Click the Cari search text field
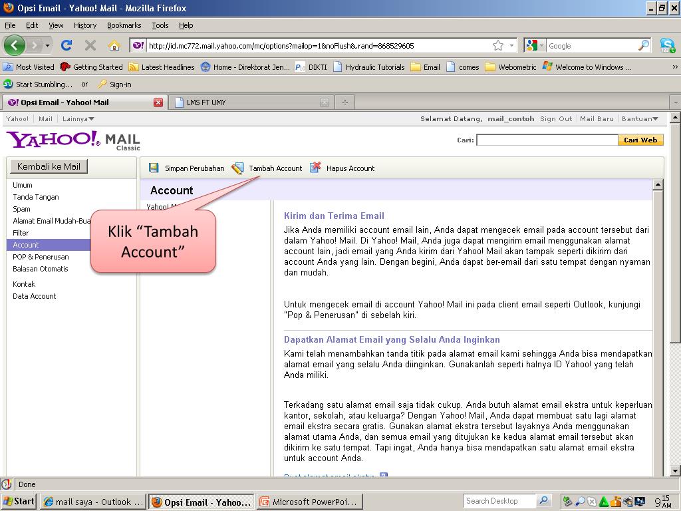681x511 pixels. 547,140
